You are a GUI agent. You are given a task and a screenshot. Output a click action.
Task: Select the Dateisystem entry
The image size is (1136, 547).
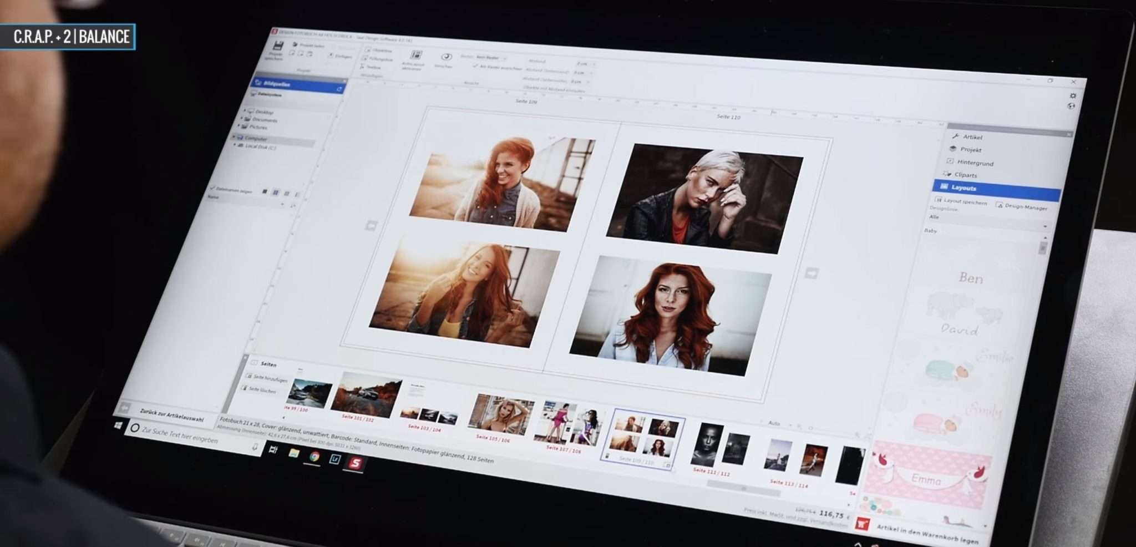267,95
